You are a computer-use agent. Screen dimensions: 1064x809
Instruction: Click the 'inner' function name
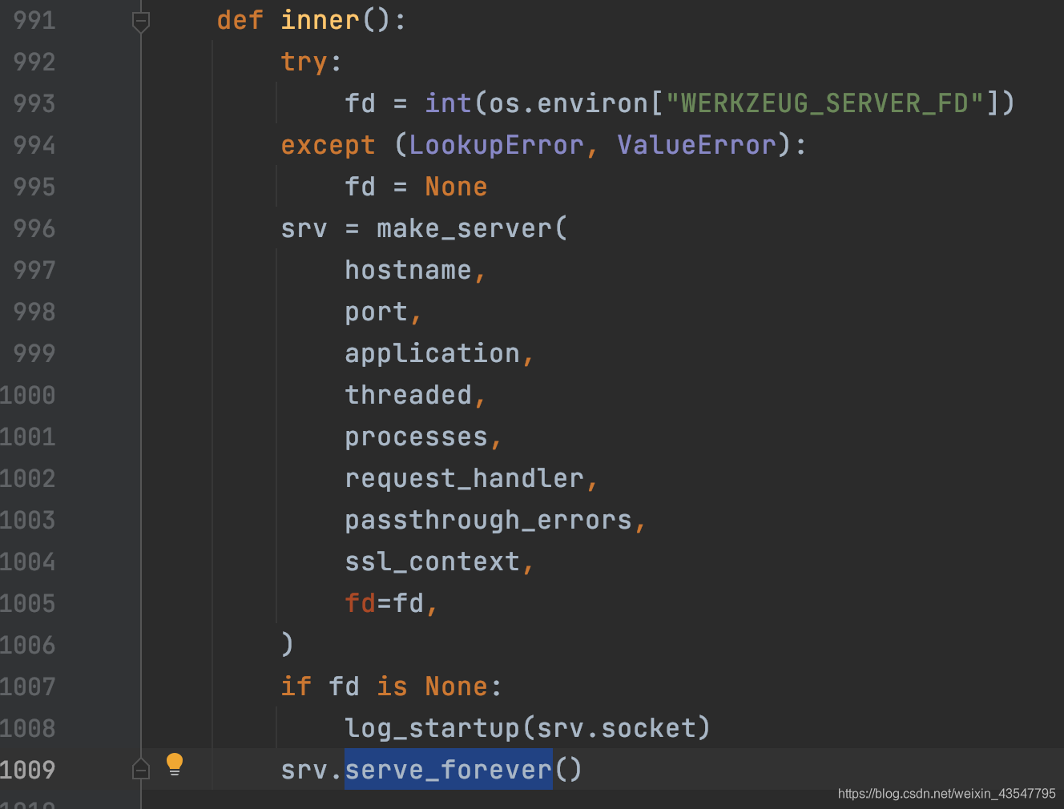pyautogui.click(x=320, y=20)
